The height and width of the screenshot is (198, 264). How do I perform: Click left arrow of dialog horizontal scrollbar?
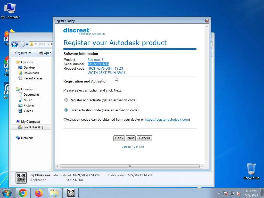pyautogui.click(x=57, y=166)
